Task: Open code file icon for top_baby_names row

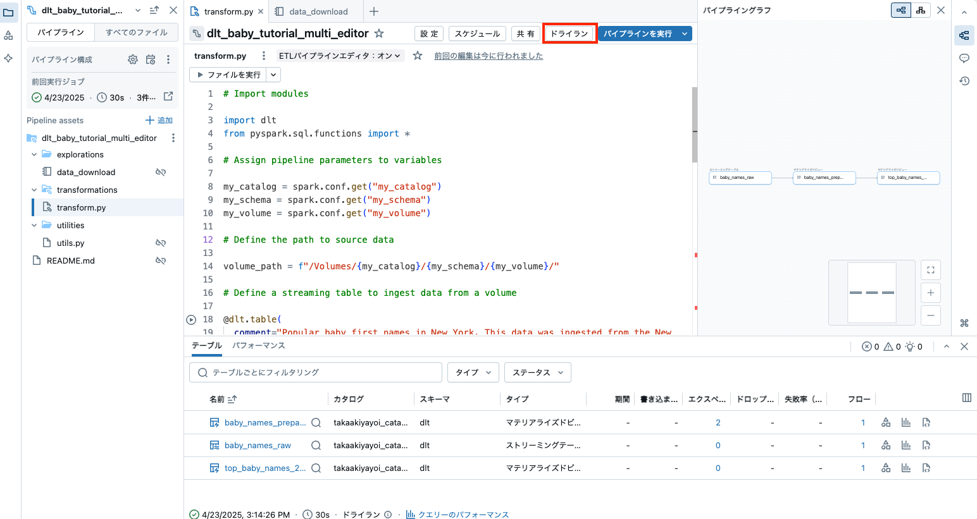Action: click(x=926, y=468)
